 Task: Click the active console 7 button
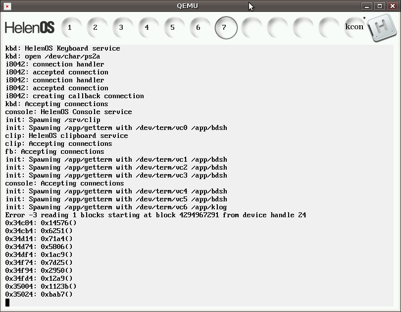tap(226, 28)
